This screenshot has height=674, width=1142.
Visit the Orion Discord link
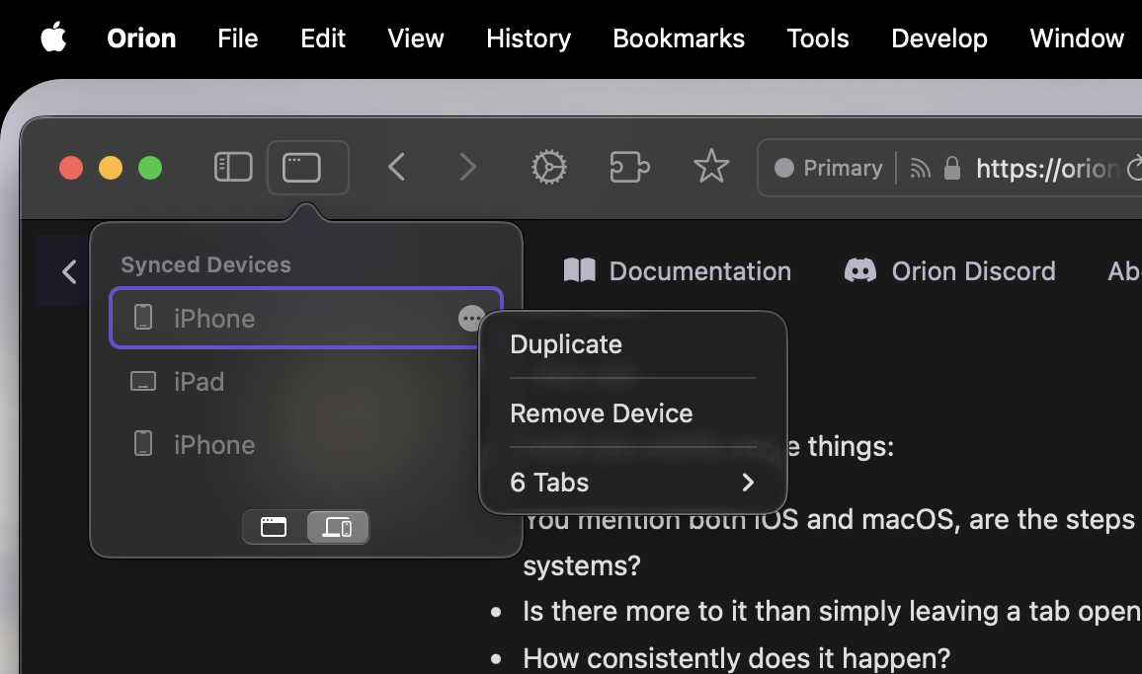(x=950, y=271)
